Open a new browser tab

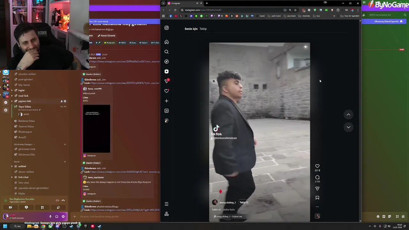coord(207,3)
